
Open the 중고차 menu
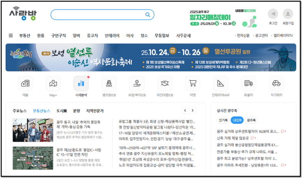pyautogui.click(x=93, y=36)
